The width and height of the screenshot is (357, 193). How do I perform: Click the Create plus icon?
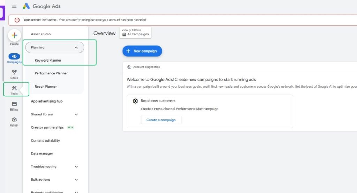[x=14, y=35]
